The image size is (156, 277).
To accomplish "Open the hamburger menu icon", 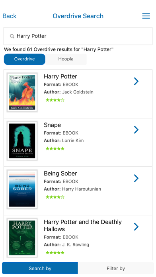I will [146, 16].
